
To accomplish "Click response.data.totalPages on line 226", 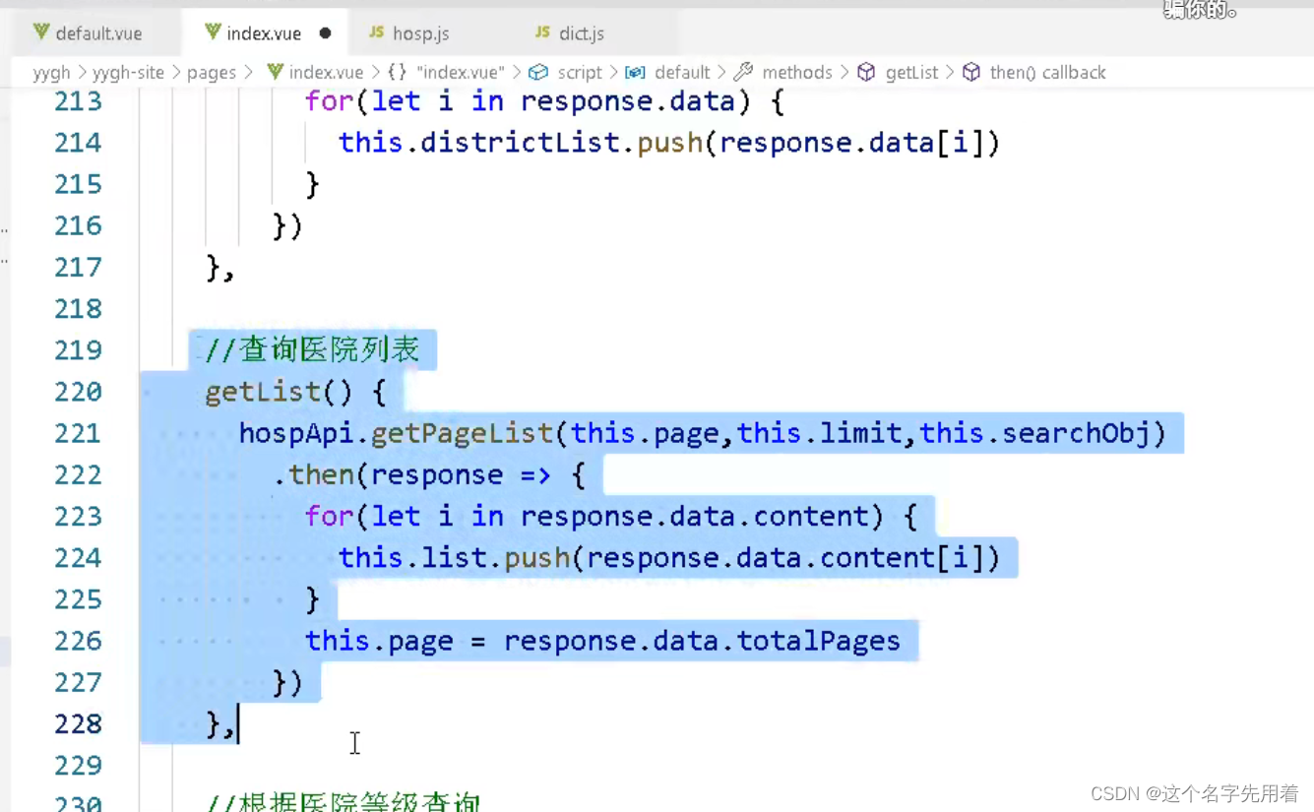I will click(x=702, y=641).
